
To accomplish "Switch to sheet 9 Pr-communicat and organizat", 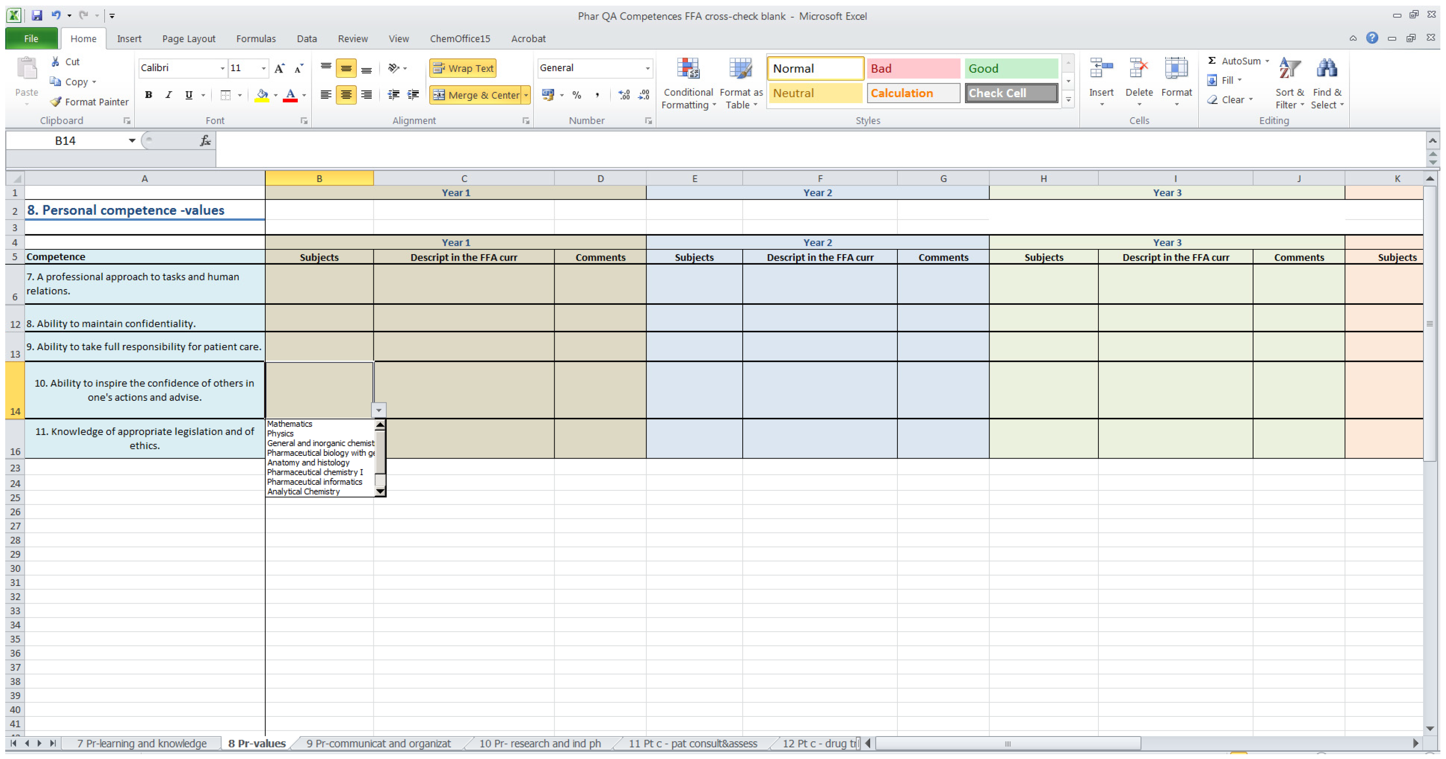I will 378,743.
